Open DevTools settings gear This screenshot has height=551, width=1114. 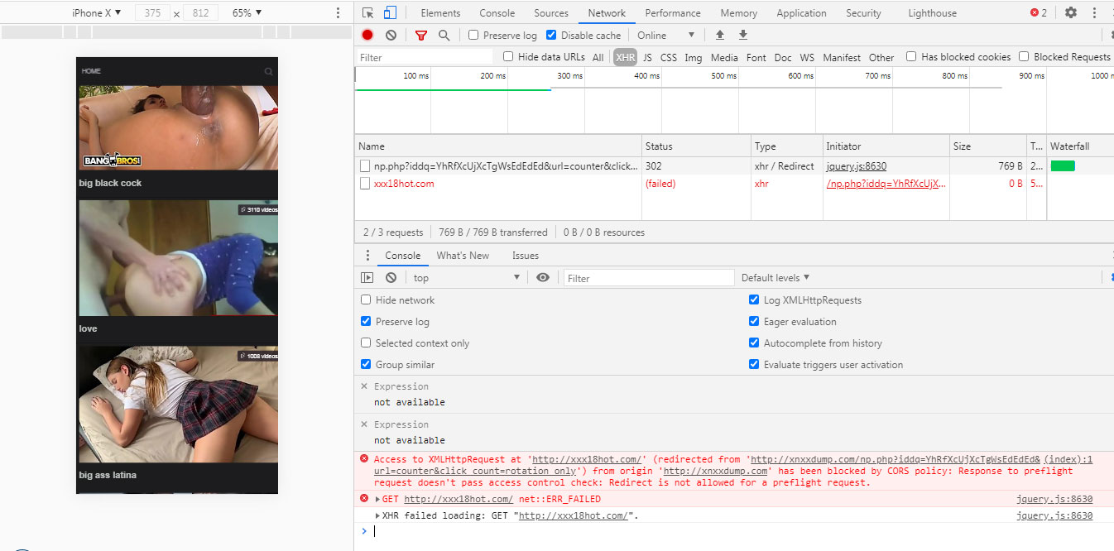[1071, 12]
